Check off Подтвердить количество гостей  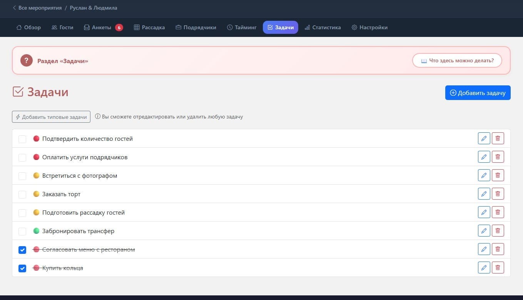[x=22, y=139]
